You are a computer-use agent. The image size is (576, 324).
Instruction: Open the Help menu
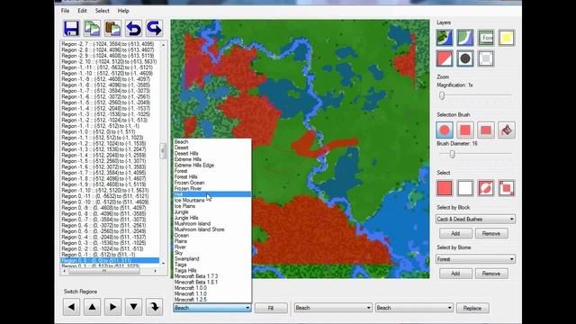pyautogui.click(x=123, y=11)
